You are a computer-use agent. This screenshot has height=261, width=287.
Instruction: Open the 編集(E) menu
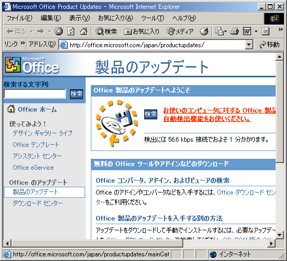click(x=51, y=18)
